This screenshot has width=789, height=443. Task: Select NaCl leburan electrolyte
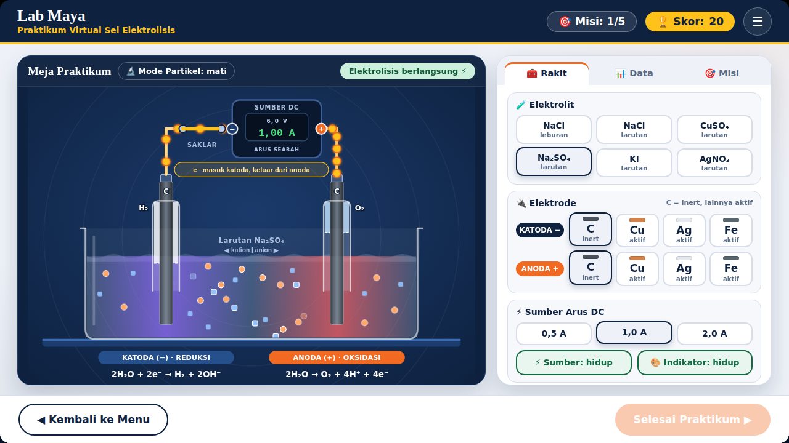click(x=554, y=129)
